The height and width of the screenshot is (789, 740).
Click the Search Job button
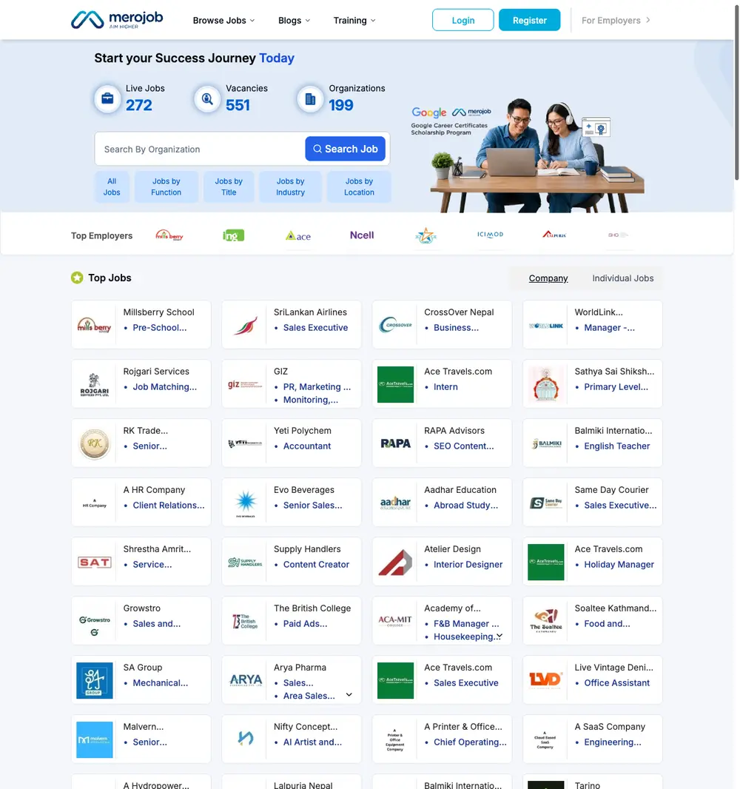(x=345, y=149)
